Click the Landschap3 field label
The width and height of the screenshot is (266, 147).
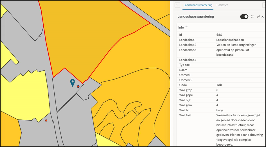(188, 50)
